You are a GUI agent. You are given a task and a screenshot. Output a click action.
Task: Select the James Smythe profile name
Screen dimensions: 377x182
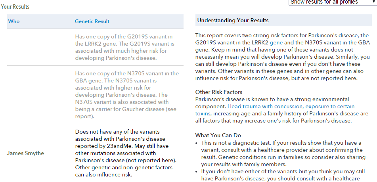[x=25, y=153]
